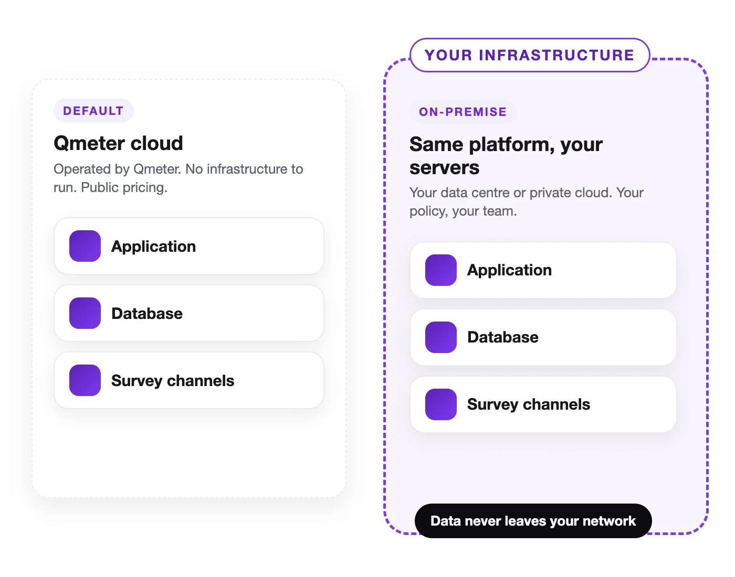Viewport: 735px width, 577px height.
Task: Click the purple icon beside Database in on-premise card
Action: tap(441, 337)
